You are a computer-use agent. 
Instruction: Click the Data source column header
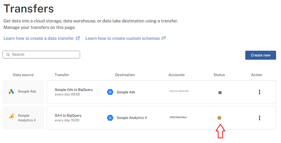[23, 75]
